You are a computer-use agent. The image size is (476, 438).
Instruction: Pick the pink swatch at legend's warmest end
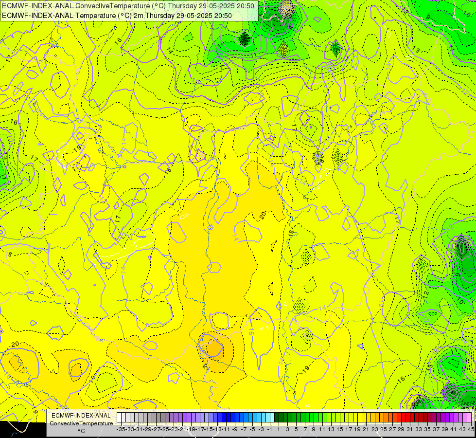[x=469, y=418]
